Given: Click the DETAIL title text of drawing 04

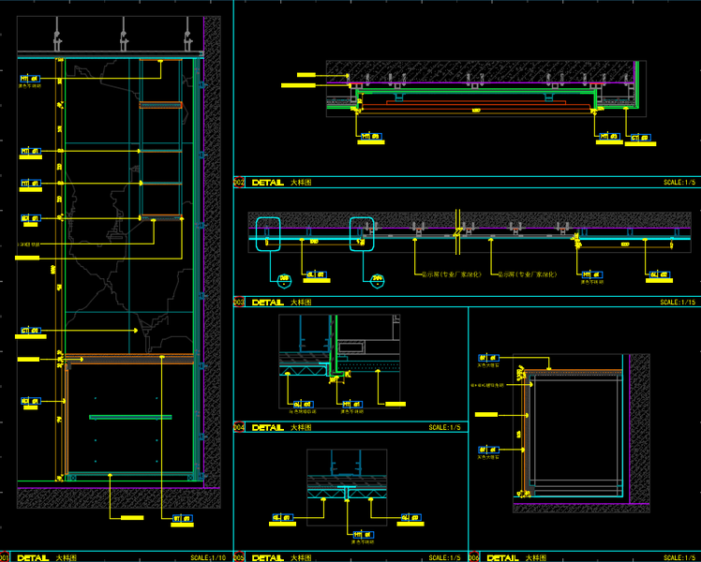Looking at the screenshot, I should [268, 427].
